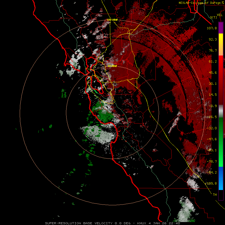Click the -32.0 value on velocity scale

[x=212, y=128]
